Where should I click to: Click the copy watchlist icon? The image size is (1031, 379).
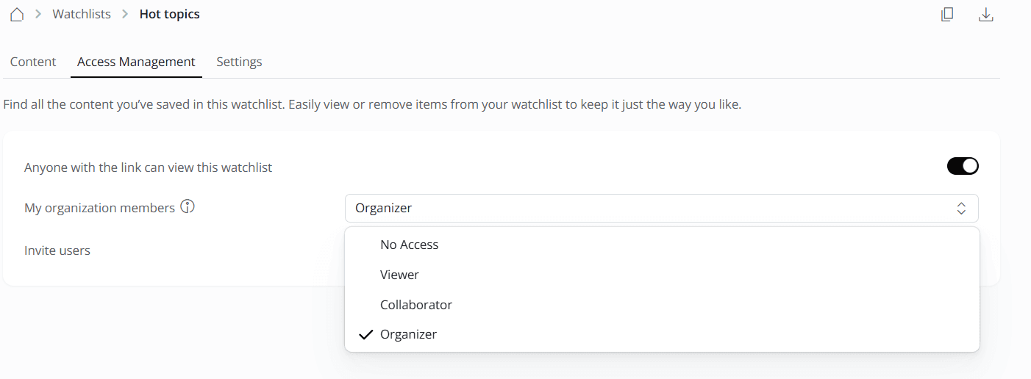[x=947, y=15]
